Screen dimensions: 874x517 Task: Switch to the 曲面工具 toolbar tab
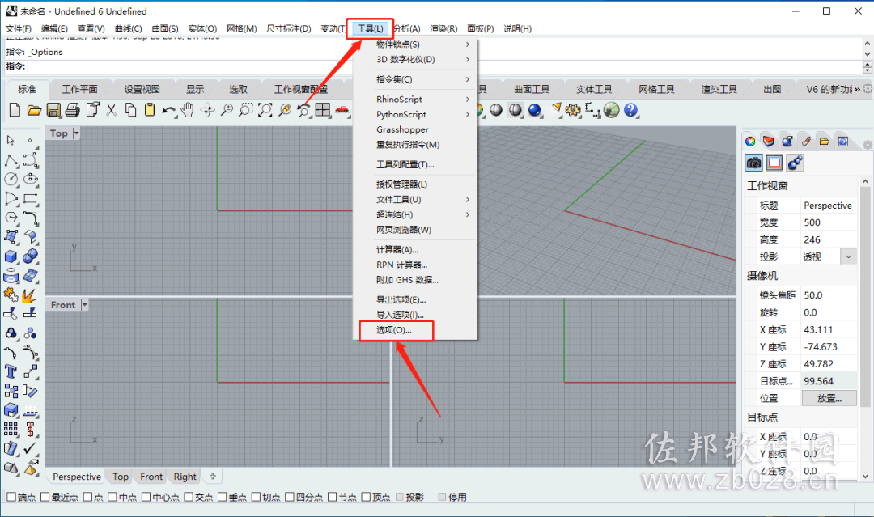click(531, 89)
